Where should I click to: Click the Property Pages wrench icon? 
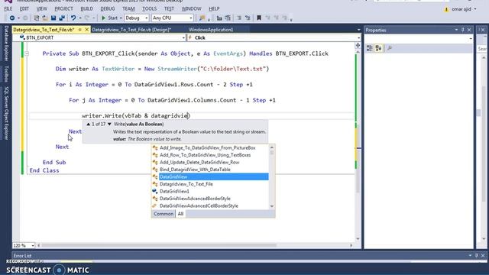[x=390, y=48]
